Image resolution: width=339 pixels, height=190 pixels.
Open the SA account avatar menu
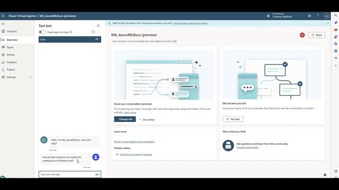326,16
